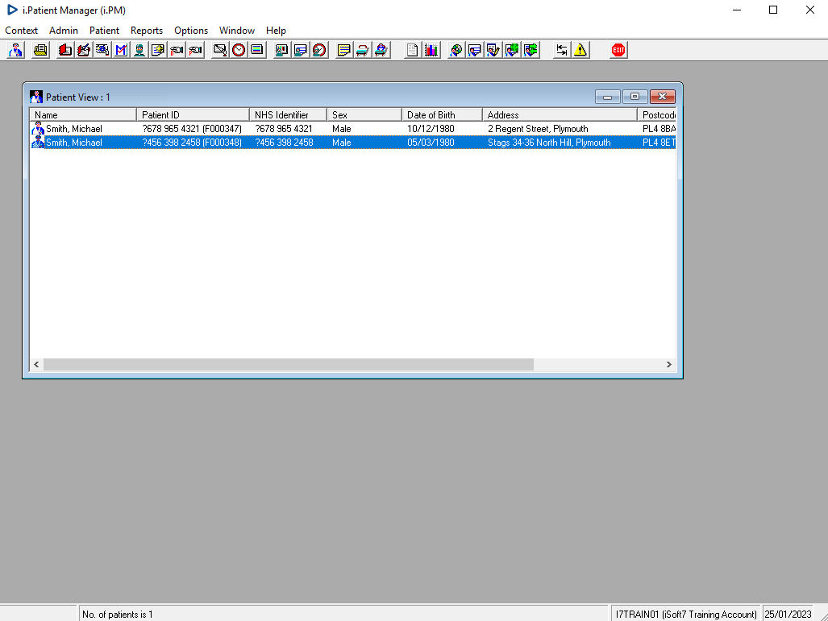Click the blank document page icon
Image resolution: width=828 pixels, height=621 pixels.
pyautogui.click(x=413, y=50)
